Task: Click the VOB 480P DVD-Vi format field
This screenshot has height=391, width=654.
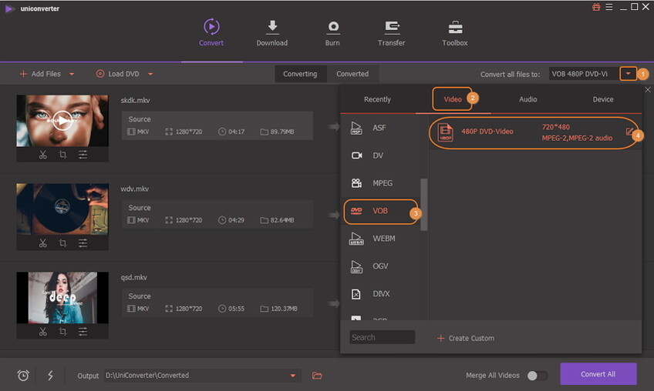Action: point(584,74)
